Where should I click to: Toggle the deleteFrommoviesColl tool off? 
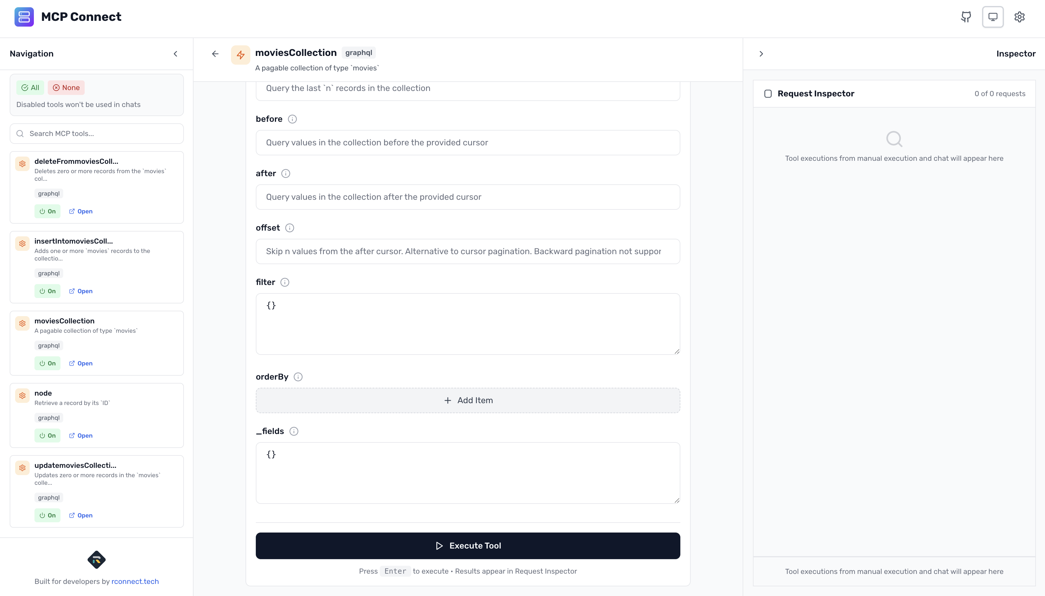click(47, 211)
